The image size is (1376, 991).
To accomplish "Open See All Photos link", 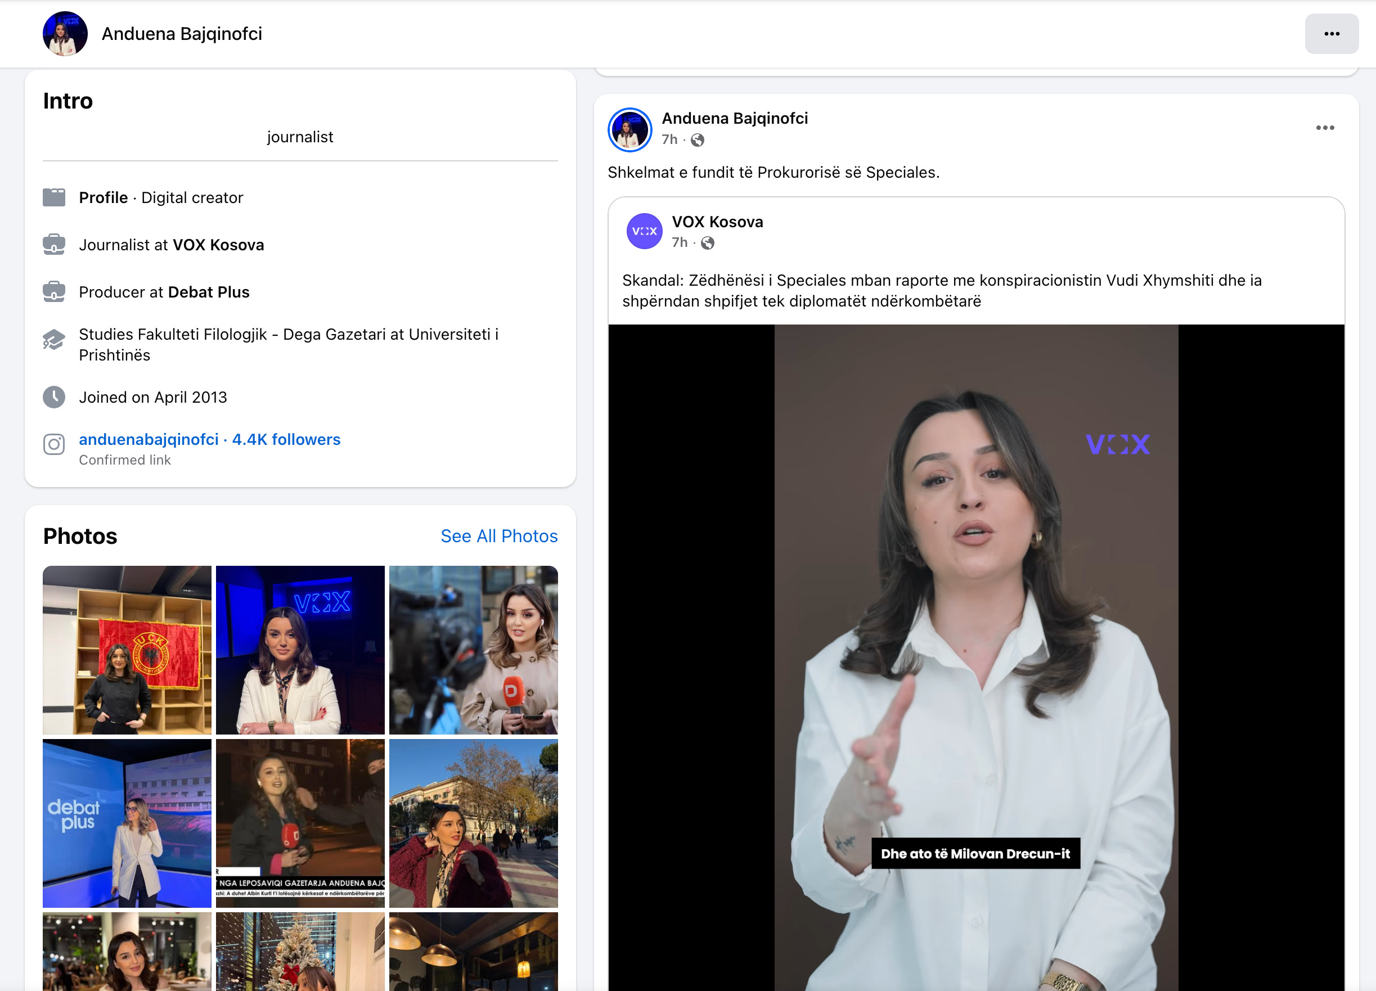I will pos(499,536).
